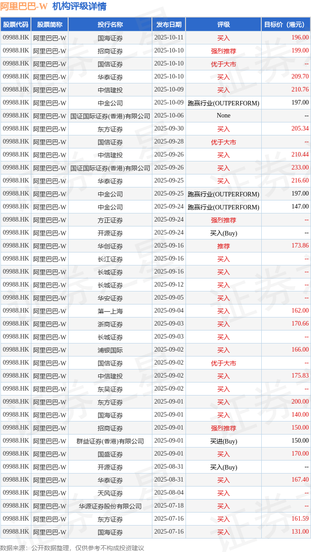Click the 群益证券(香港)有限公司 cell

pos(110,441)
